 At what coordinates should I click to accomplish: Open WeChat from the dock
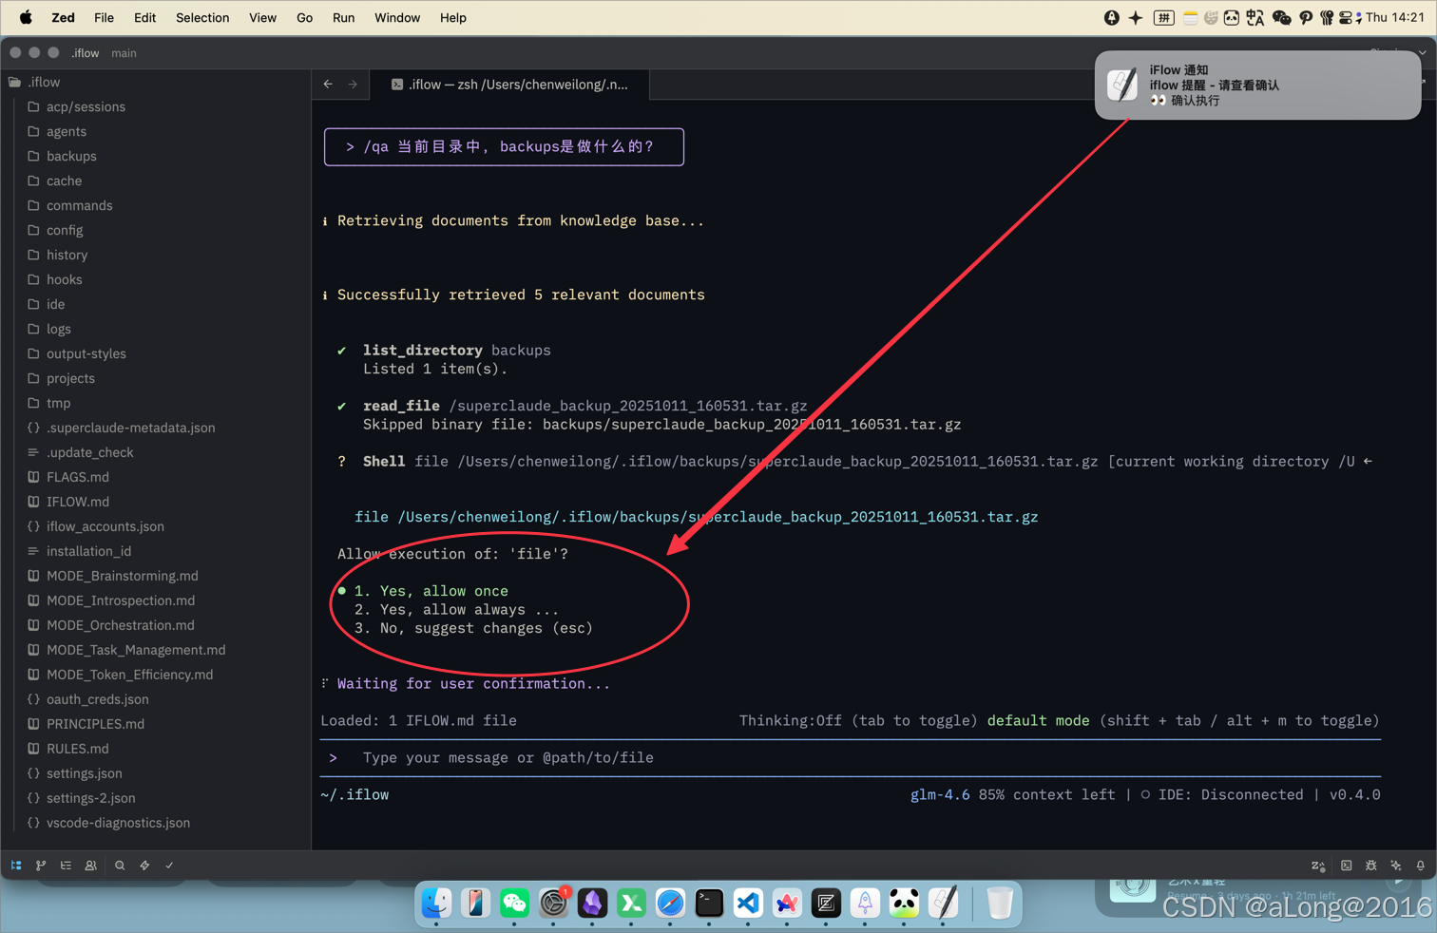(x=514, y=903)
